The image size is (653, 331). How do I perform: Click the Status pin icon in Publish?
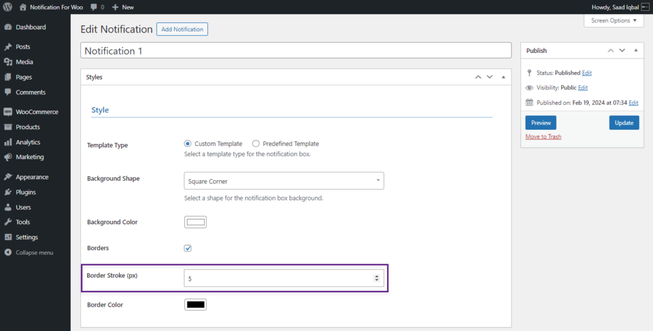(x=529, y=73)
